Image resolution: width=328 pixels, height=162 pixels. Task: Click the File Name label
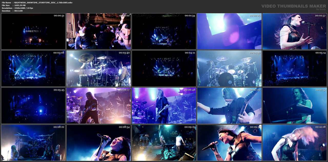coord(6,3)
